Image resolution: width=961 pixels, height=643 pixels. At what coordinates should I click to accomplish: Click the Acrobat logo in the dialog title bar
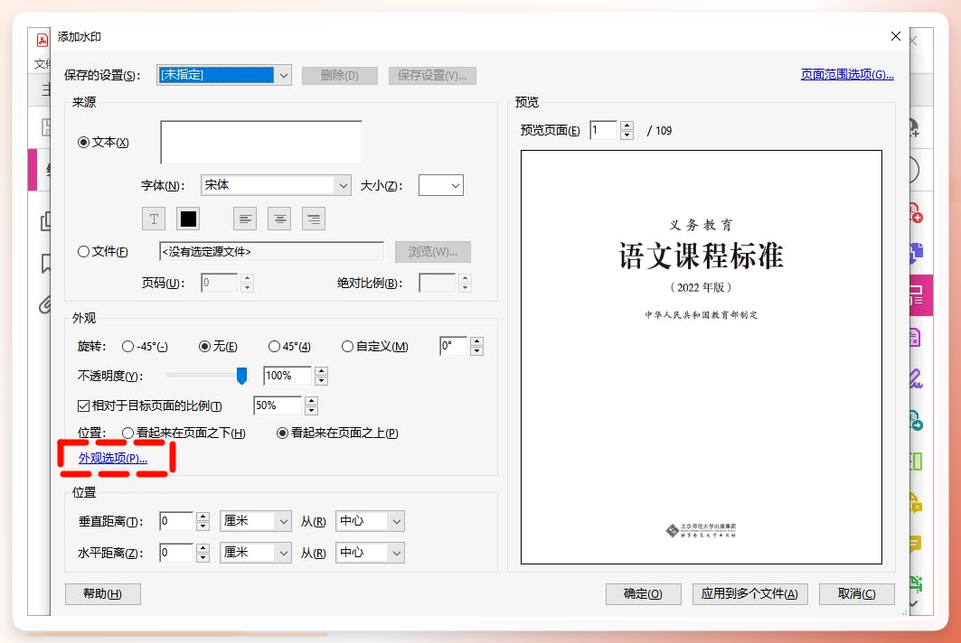[42, 40]
